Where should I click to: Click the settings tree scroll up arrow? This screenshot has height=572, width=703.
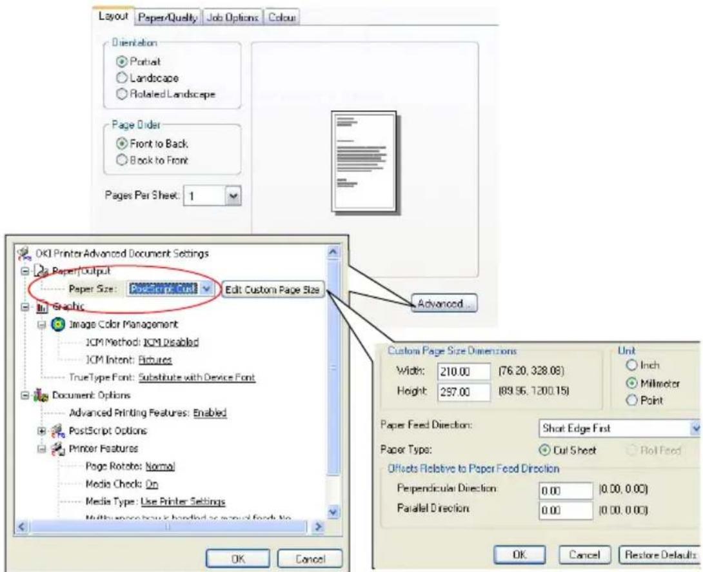(333, 252)
